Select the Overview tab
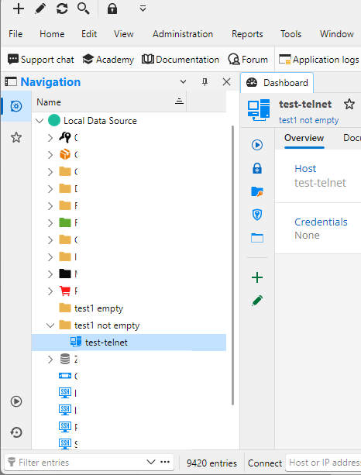The height and width of the screenshot is (475, 361). (x=304, y=138)
